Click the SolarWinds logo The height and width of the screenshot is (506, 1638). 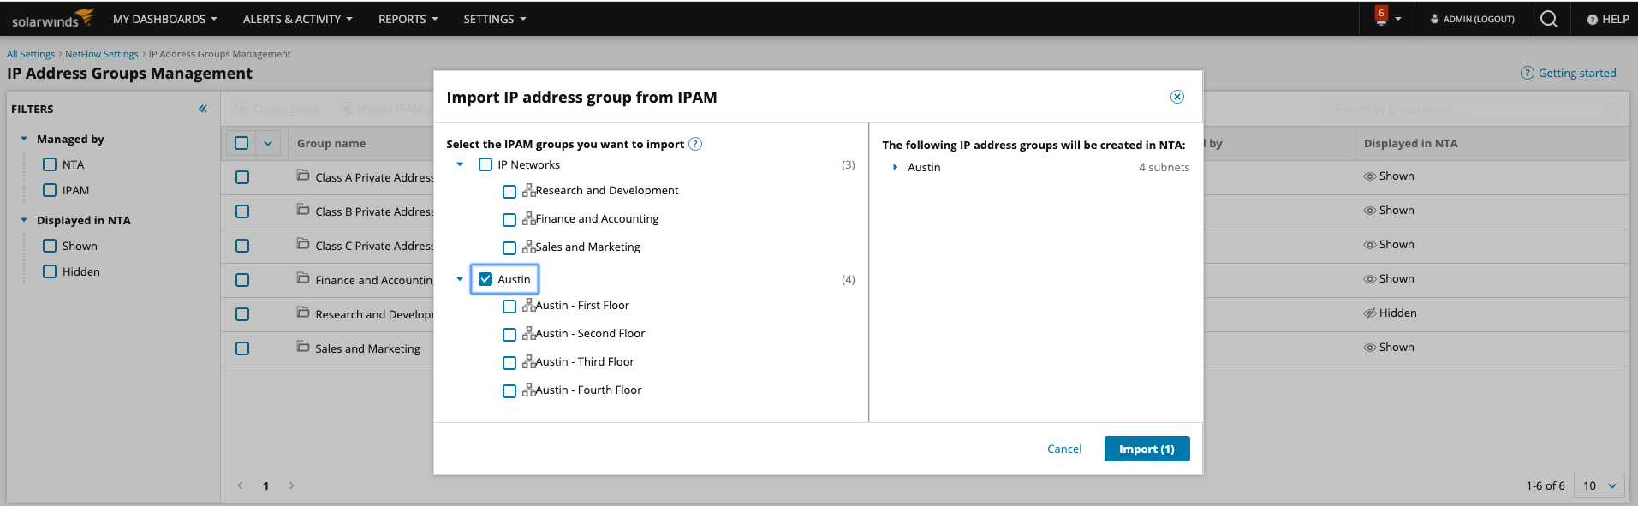51,19
